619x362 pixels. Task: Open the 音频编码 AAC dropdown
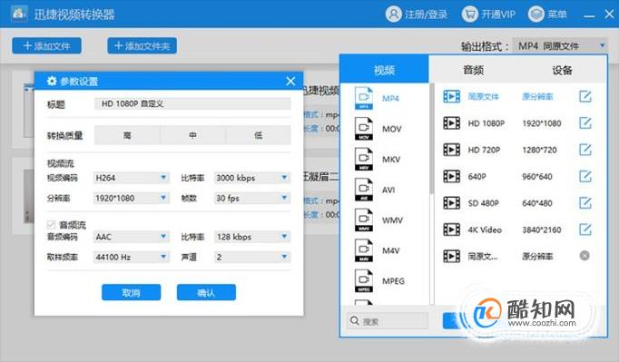tap(131, 237)
